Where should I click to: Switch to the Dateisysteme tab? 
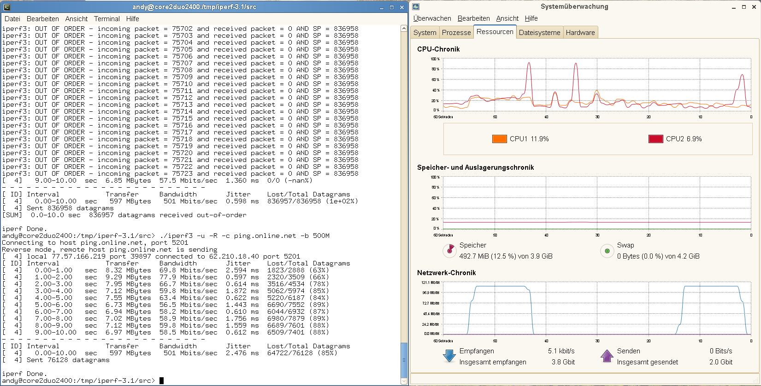540,32
